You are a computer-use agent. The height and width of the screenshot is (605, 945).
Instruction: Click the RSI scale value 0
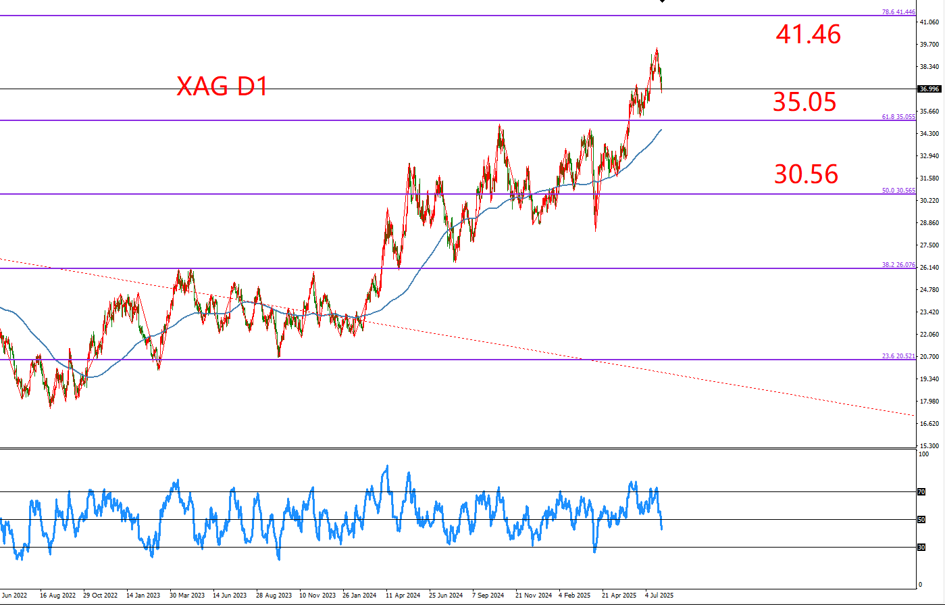920,585
